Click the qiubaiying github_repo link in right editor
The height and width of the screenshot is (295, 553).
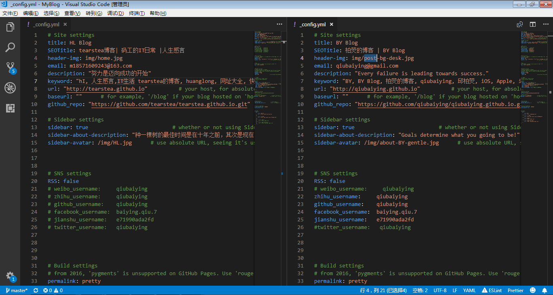click(x=439, y=104)
